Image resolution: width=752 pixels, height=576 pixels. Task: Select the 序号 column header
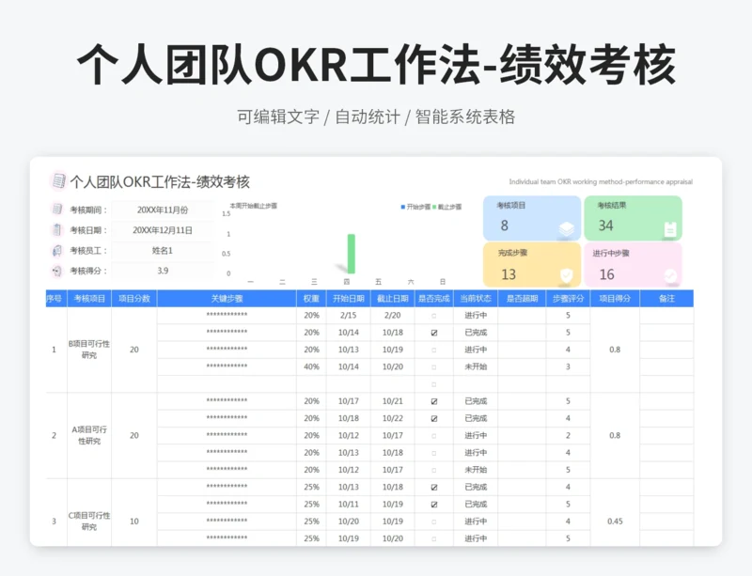[x=56, y=298]
